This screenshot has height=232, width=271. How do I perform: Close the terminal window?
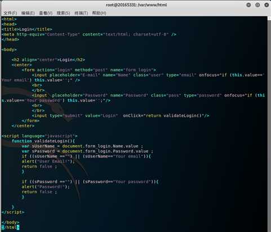coord(266,5)
